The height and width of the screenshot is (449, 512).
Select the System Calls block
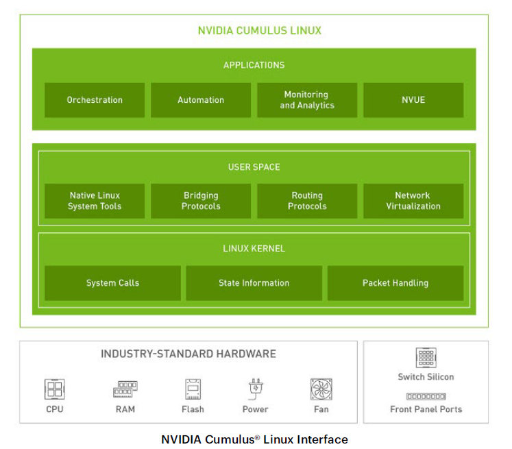pos(112,283)
